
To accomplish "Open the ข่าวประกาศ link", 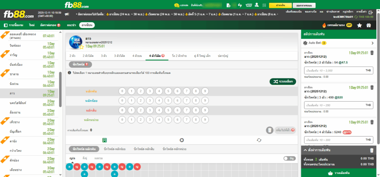I will tap(333, 11).
